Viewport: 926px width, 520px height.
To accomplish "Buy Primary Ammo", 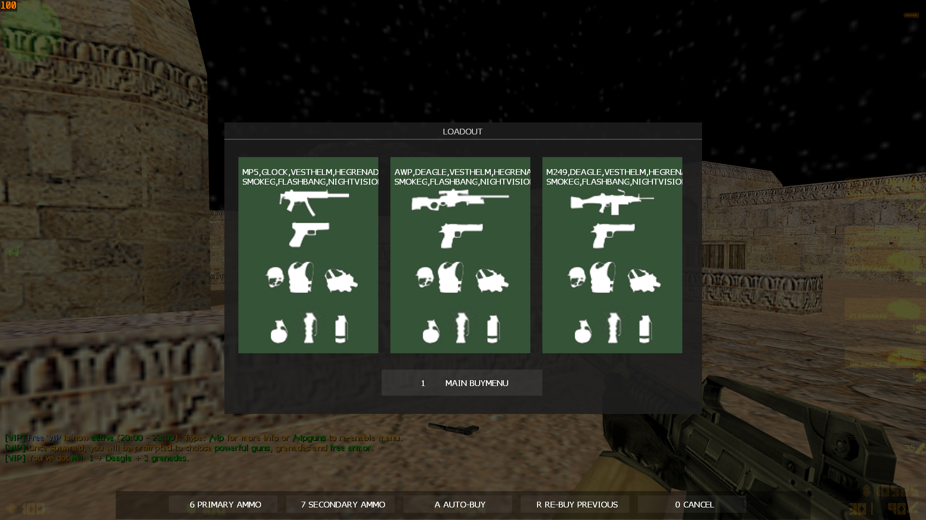I will click(225, 505).
